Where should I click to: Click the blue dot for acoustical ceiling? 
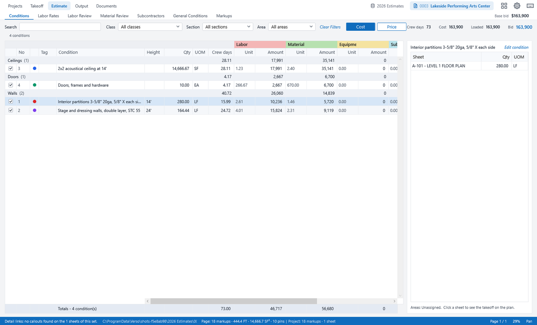pyautogui.click(x=34, y=68)
